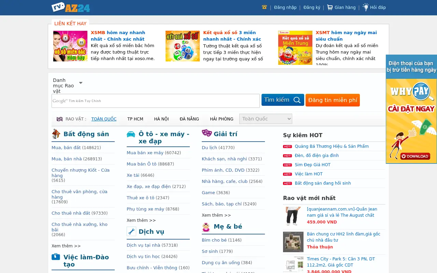437x273 pixels.
Task: Open the Mua bán xe máy category
Action: [x=145, y=153]
